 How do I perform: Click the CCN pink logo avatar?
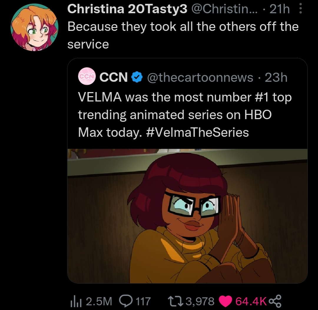pos(86,77)
